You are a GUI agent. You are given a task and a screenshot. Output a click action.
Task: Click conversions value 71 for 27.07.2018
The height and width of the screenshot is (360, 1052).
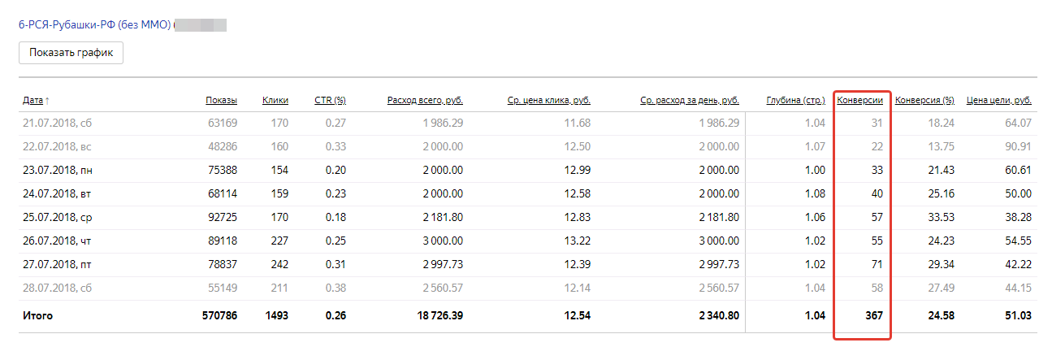[876, 264]
